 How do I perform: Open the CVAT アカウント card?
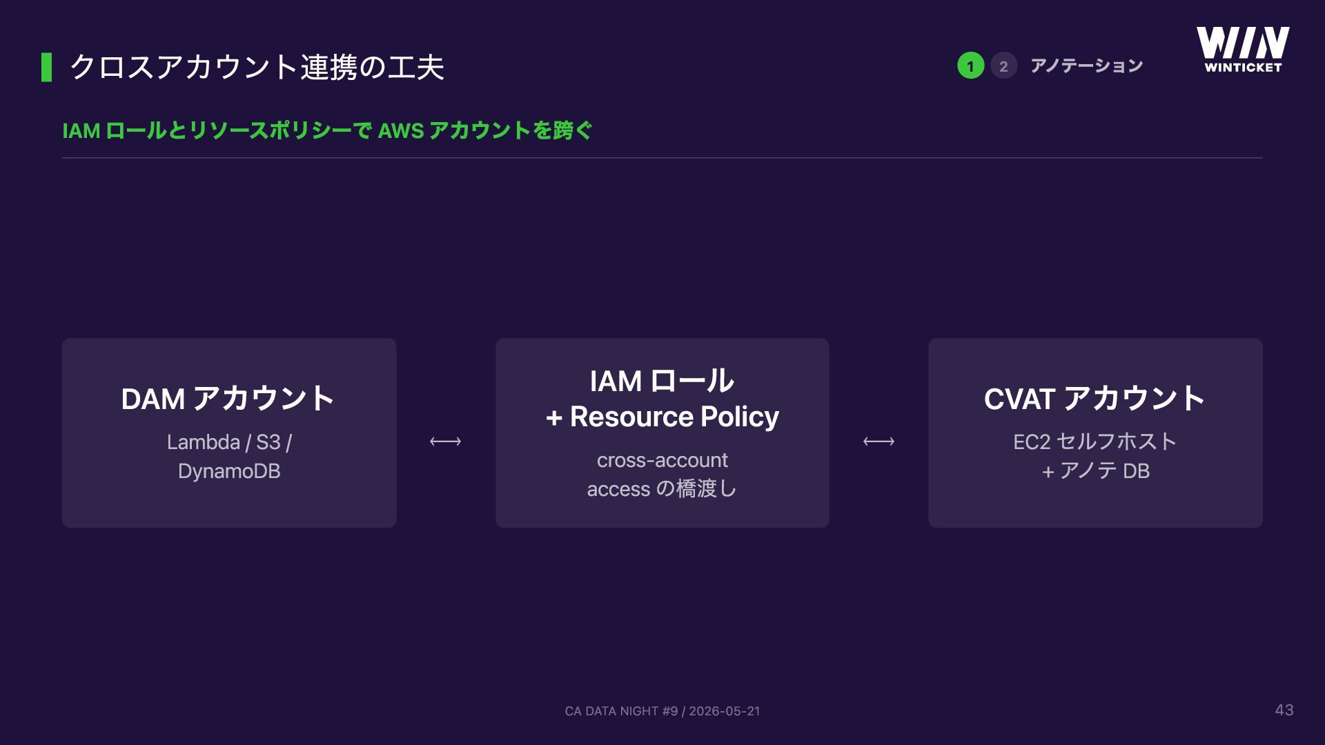1095,433
